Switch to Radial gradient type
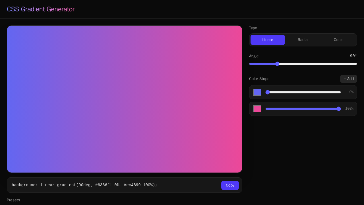Screen dimensions: 364x205 (x=303, y=40)
